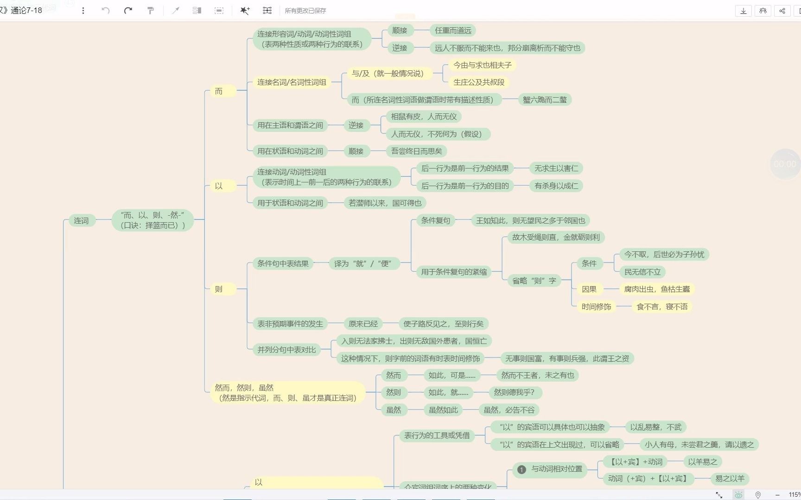
Task: Select the 条件复句 node
Action: (x=435, y=220)
